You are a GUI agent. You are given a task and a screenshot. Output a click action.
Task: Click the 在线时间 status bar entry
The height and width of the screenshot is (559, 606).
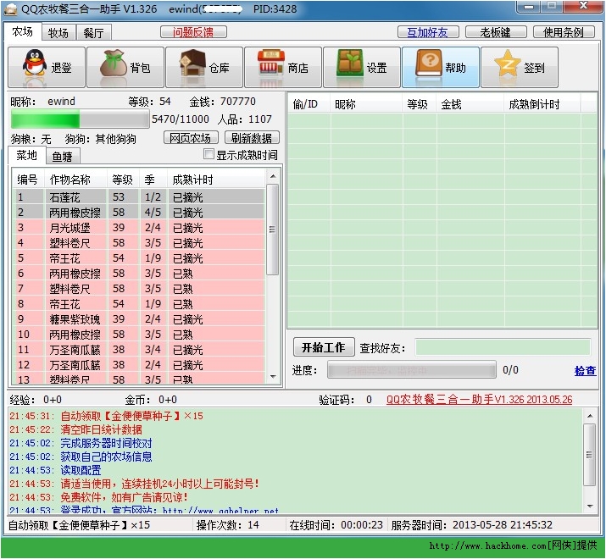point(336,525)
